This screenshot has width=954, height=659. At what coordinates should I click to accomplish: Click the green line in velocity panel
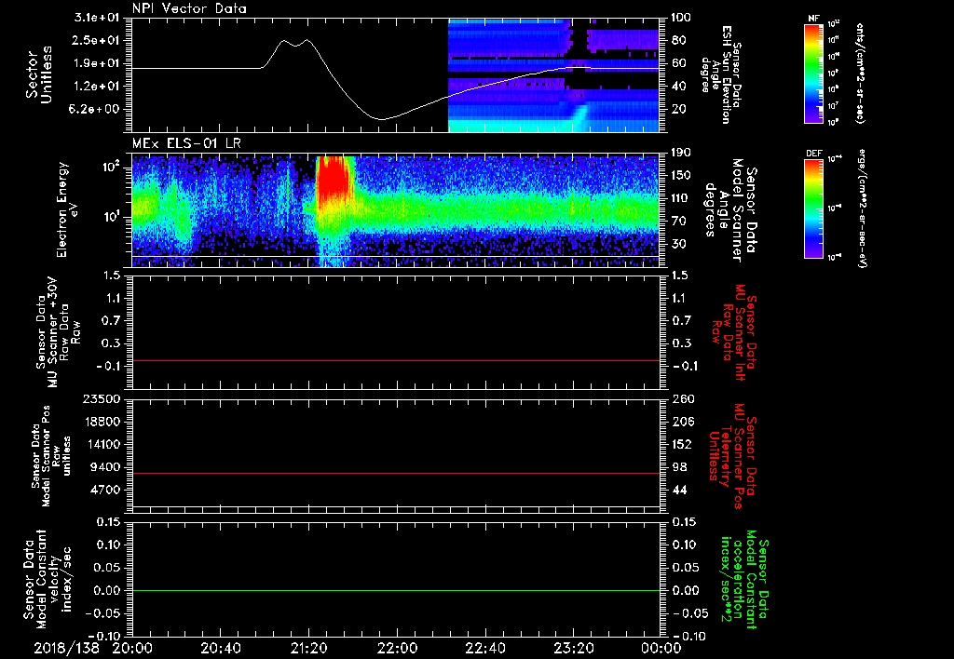click(x=396, y=590)
